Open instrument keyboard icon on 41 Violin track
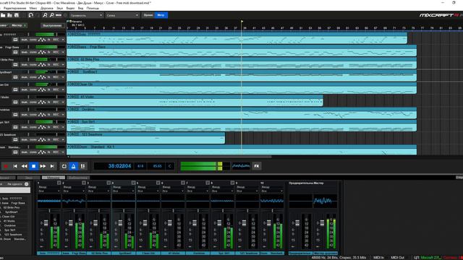This screenshot has height=260, width=463. click(15, 102)
